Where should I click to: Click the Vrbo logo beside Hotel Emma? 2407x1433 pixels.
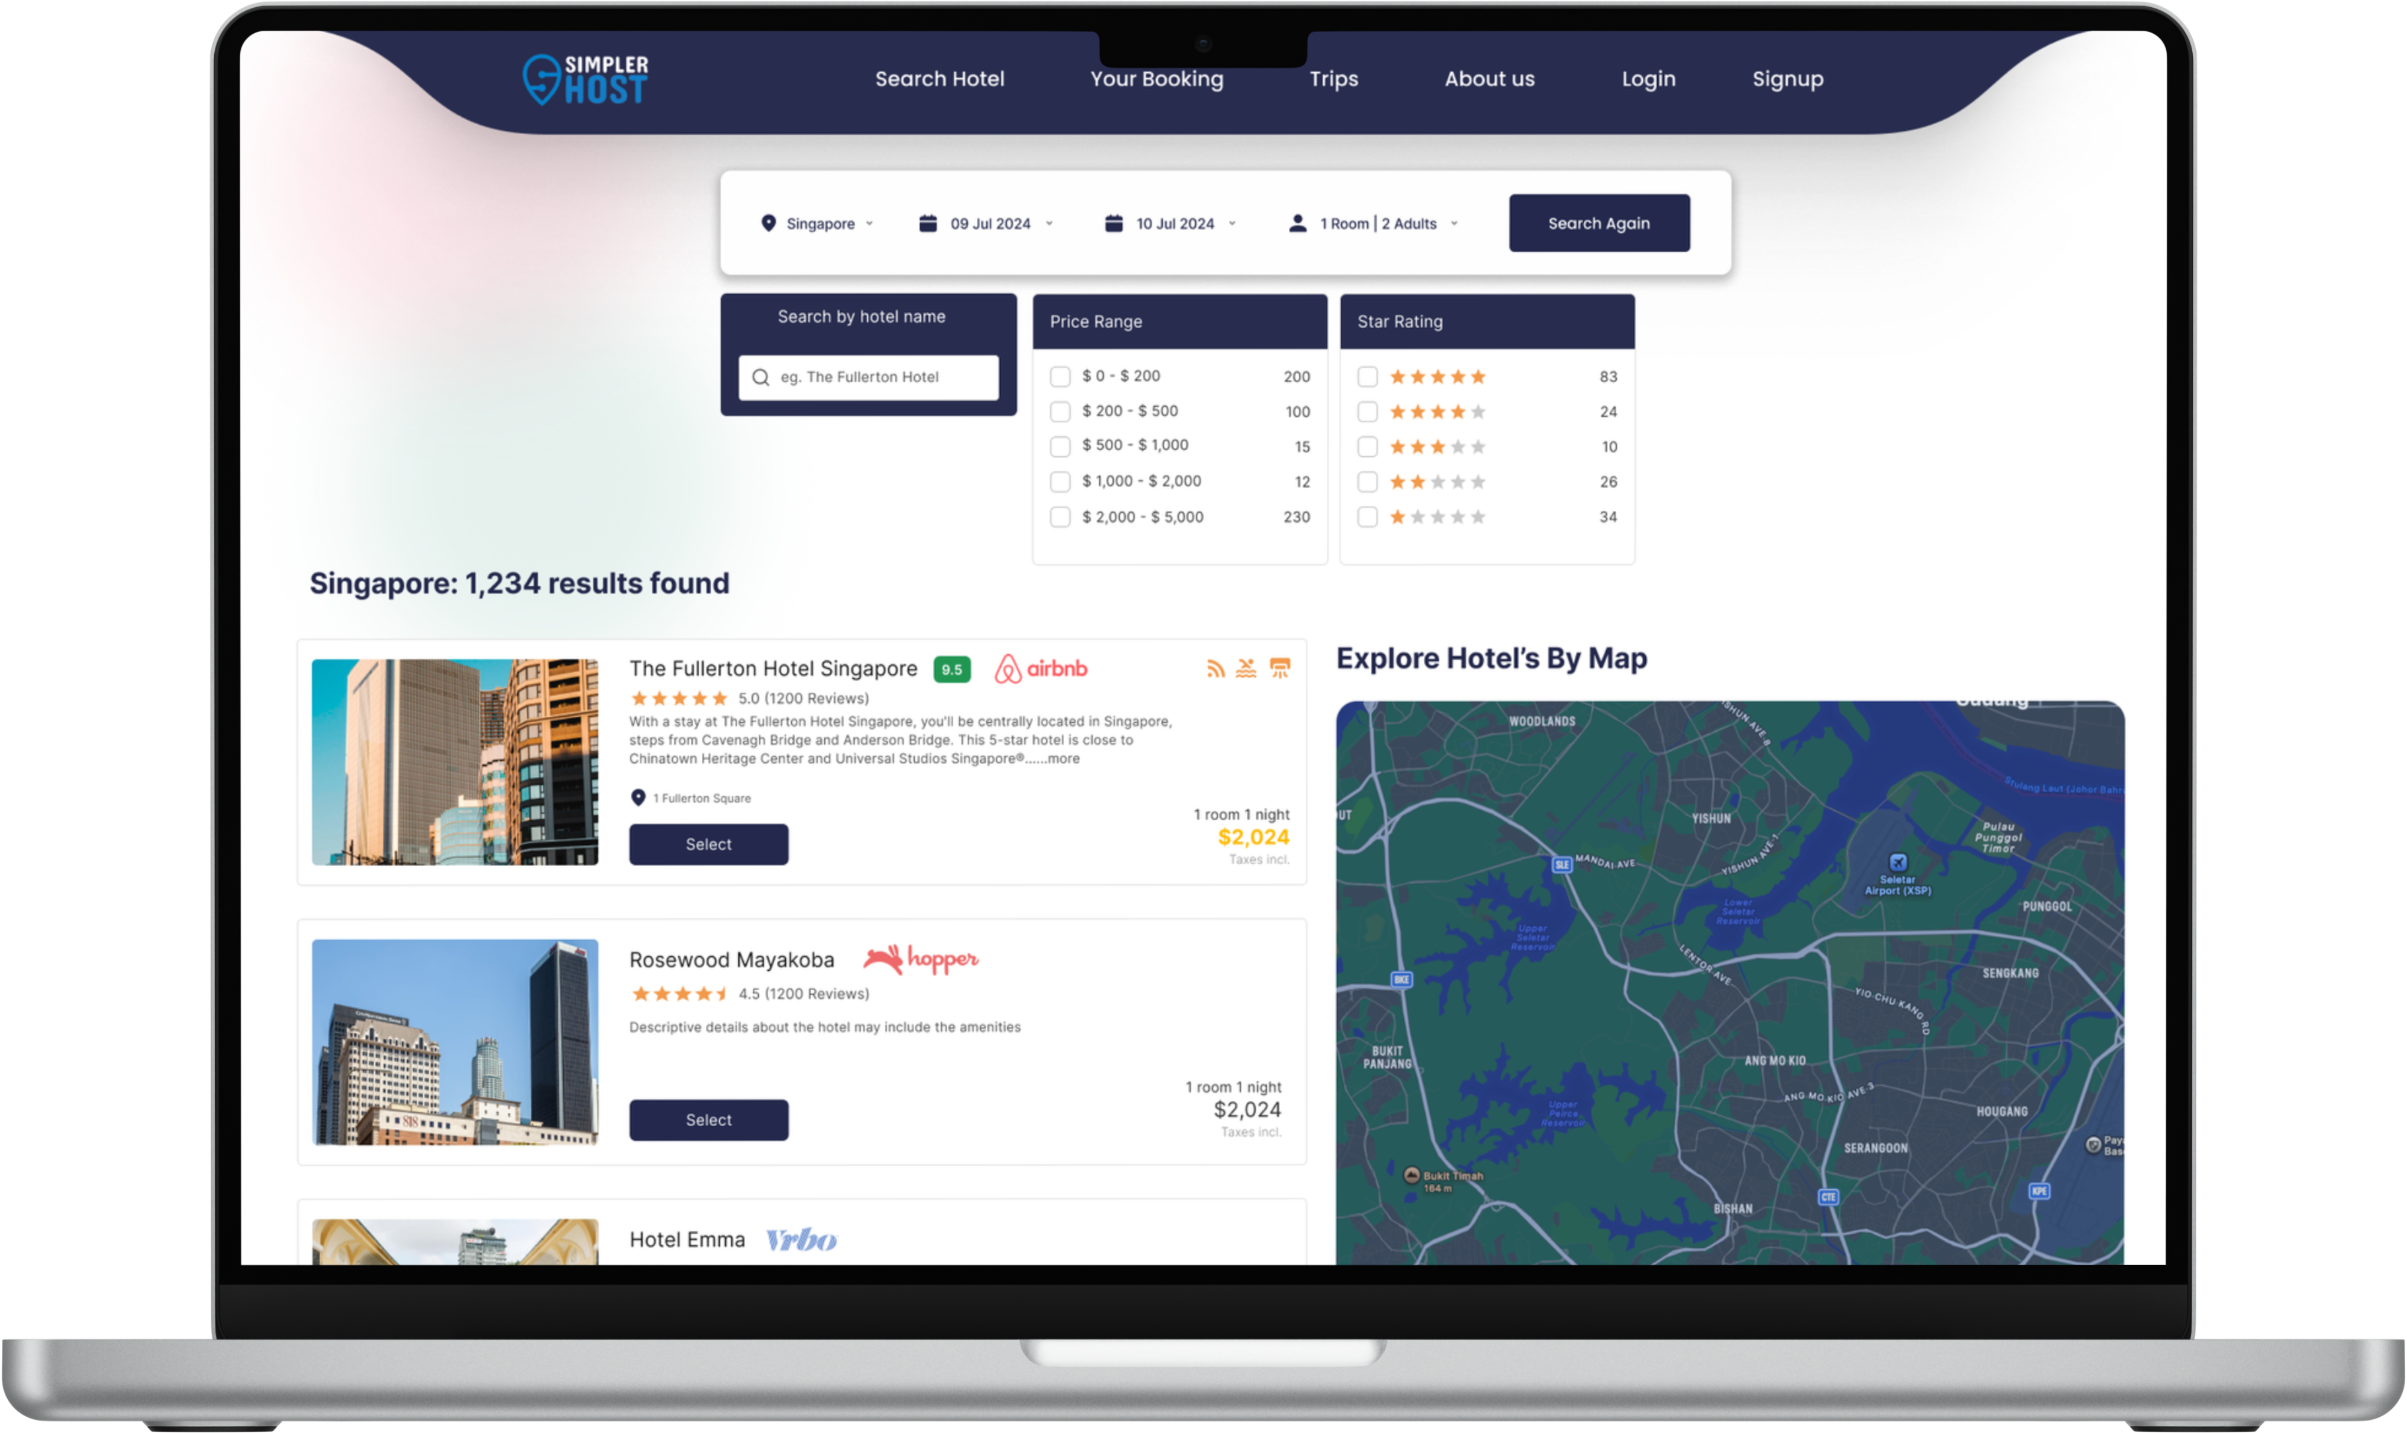(800, 1240)
